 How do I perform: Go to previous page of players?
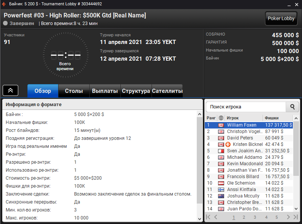215,217
